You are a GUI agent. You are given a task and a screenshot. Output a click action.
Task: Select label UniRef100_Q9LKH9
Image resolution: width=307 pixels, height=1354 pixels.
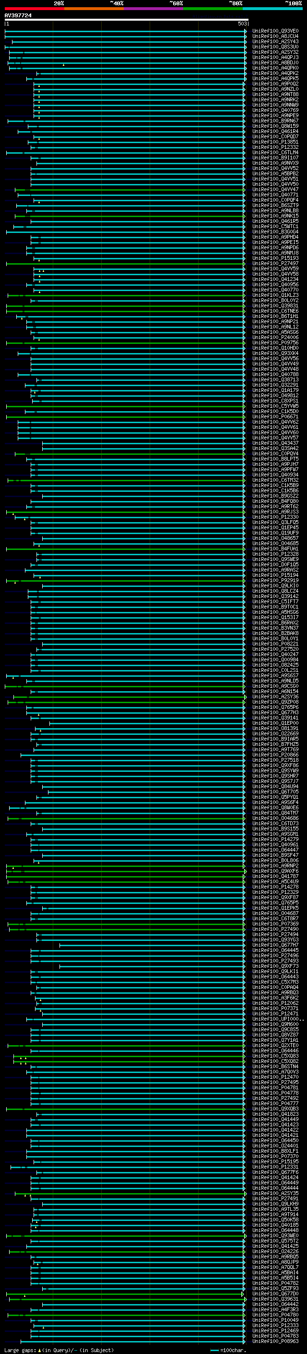coord(275,1204)
